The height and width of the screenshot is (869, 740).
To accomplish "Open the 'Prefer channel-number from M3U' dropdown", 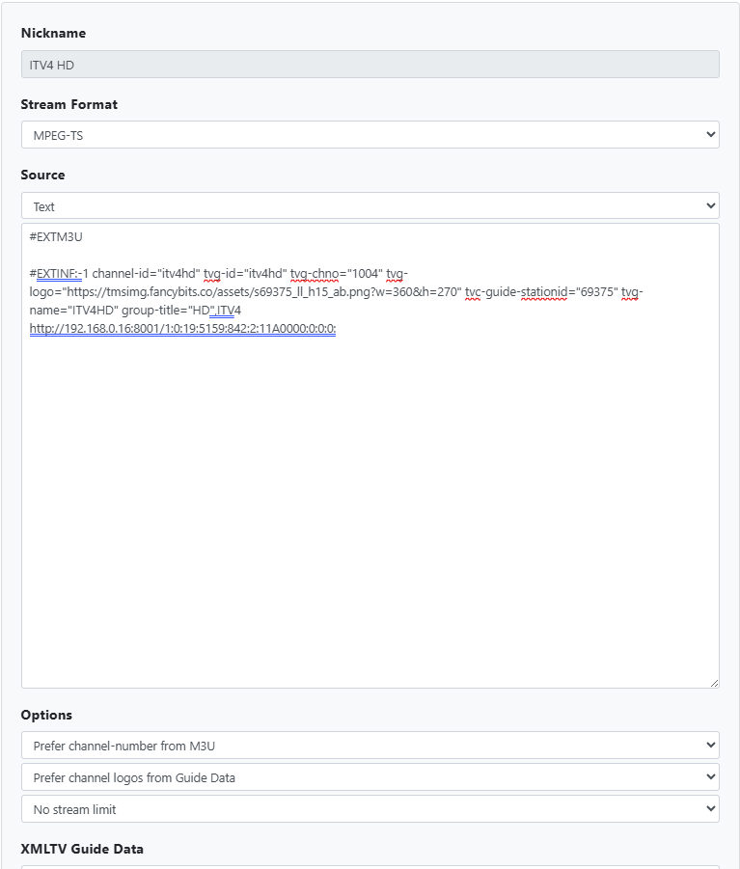I will (x=370, y=745).
